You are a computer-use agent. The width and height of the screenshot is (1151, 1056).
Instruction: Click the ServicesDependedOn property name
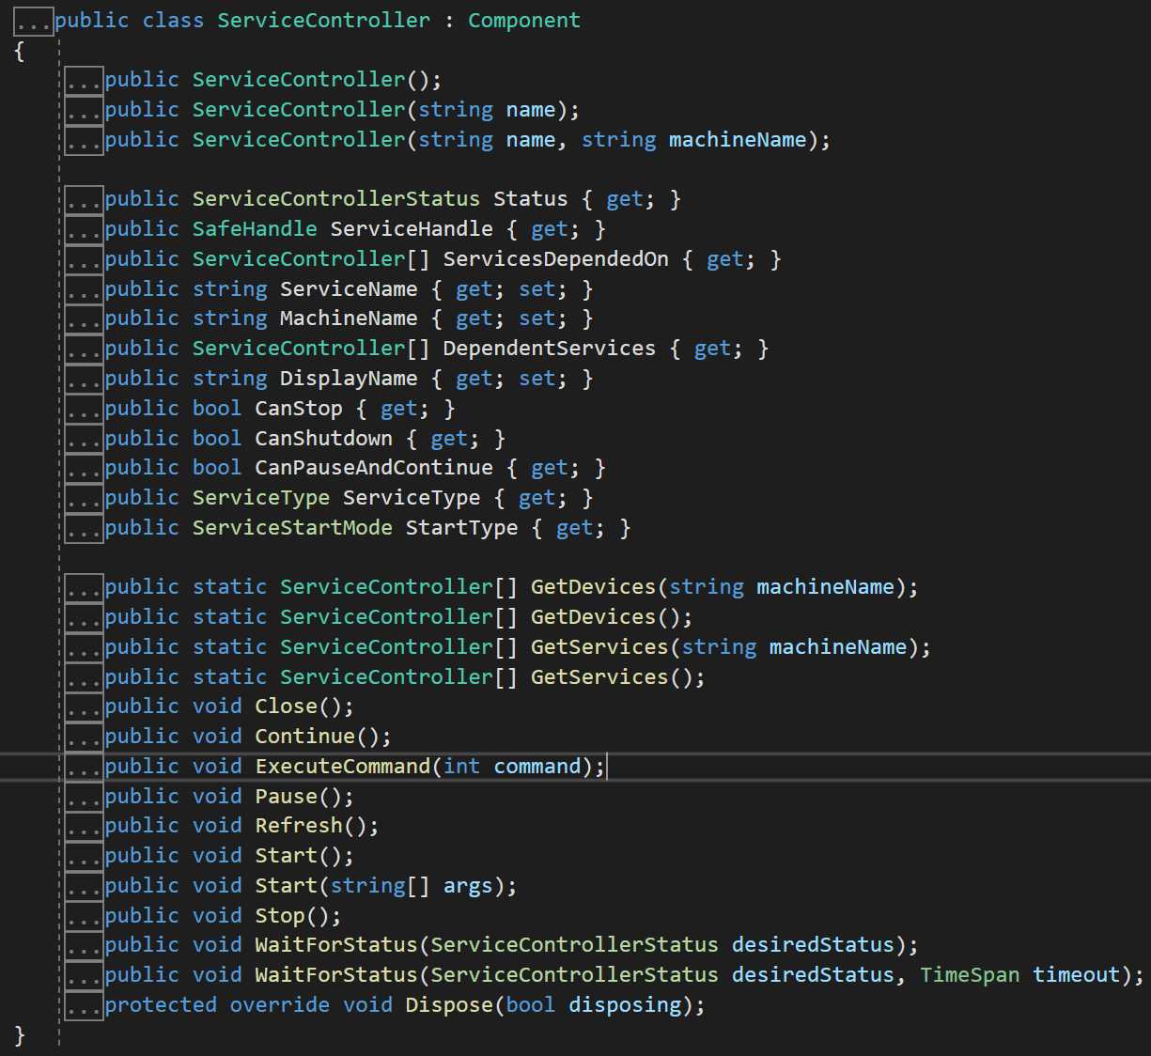point(556,259)
